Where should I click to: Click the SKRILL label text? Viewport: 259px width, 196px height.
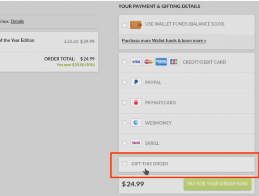(x=152, y=143)
